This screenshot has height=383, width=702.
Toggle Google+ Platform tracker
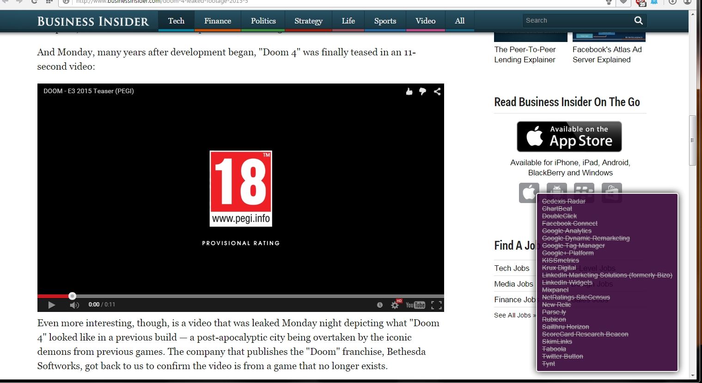tap(568, 253)
